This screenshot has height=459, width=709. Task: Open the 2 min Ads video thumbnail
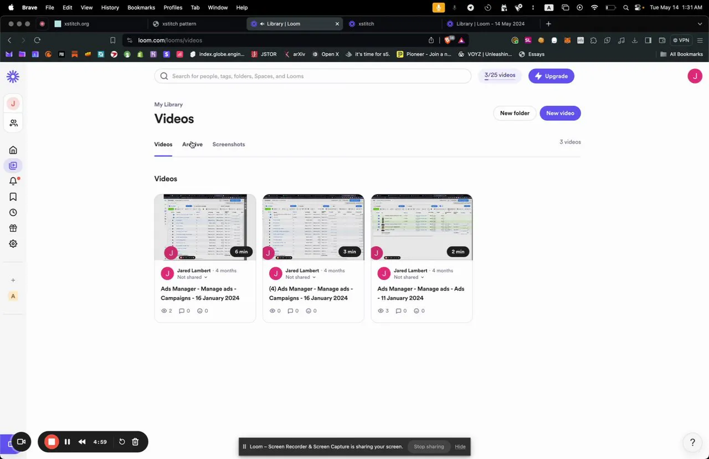(422, 227)
